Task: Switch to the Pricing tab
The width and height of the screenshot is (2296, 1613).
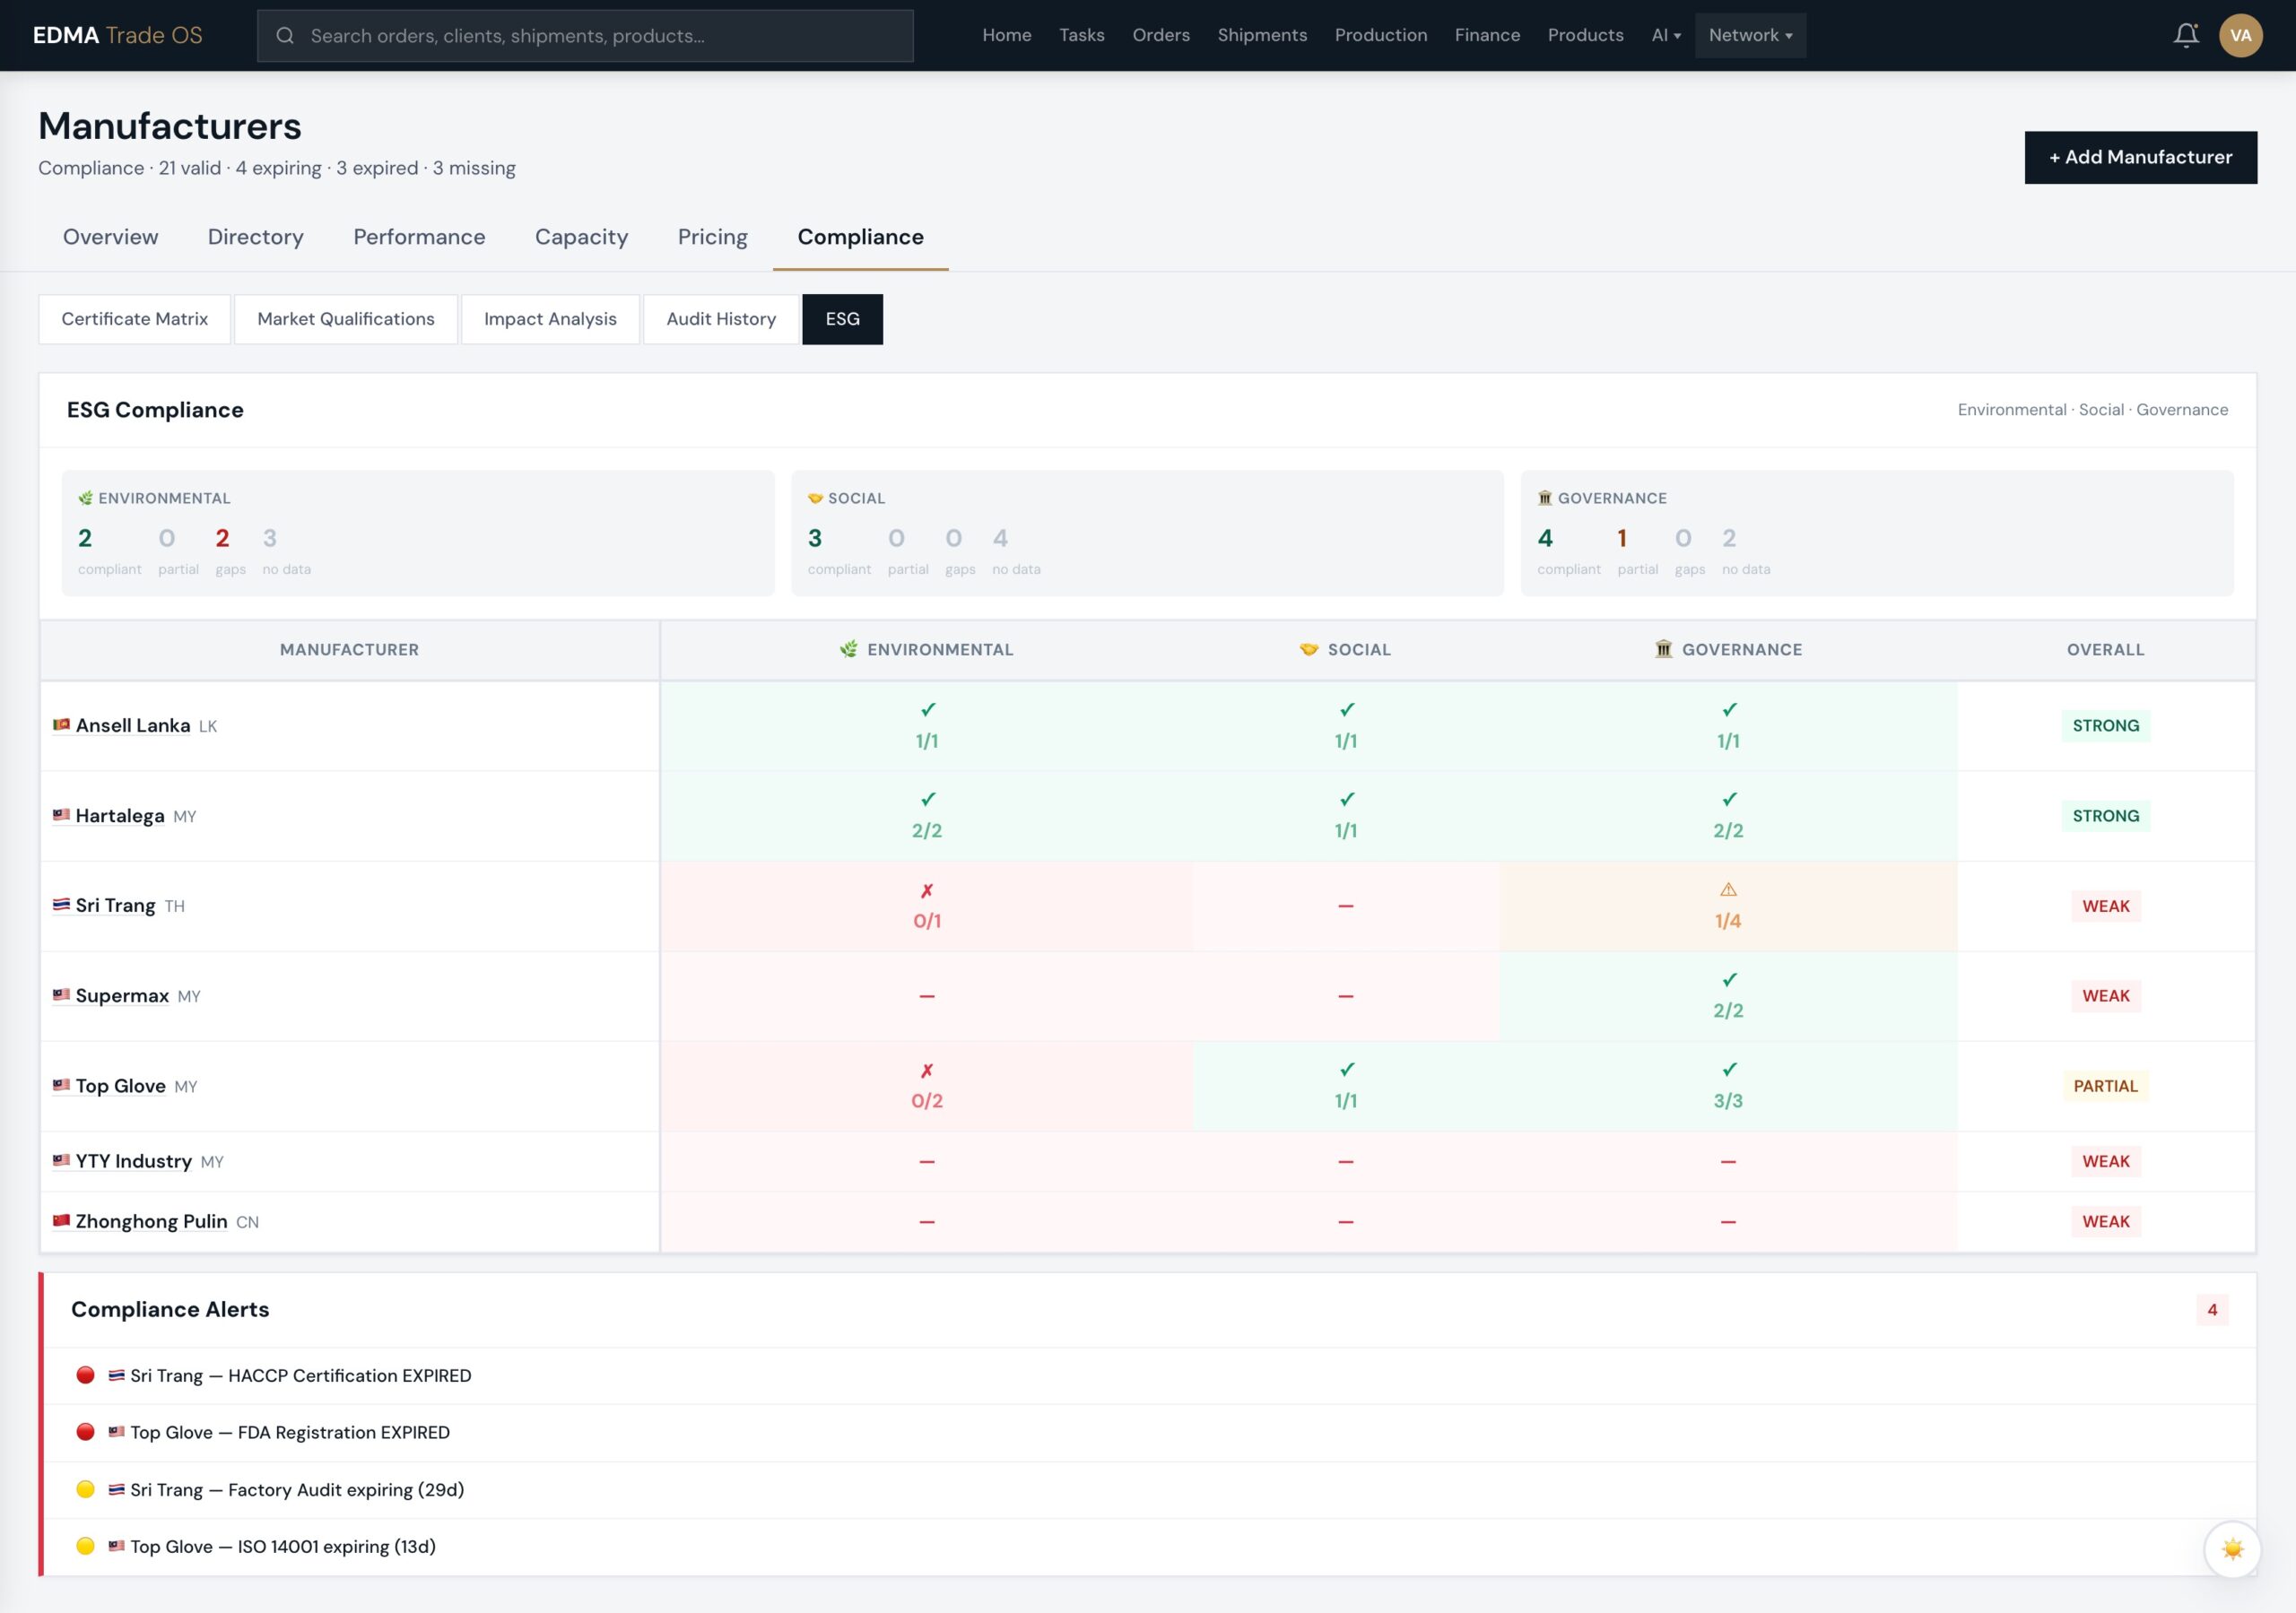Action: (712, 237)
